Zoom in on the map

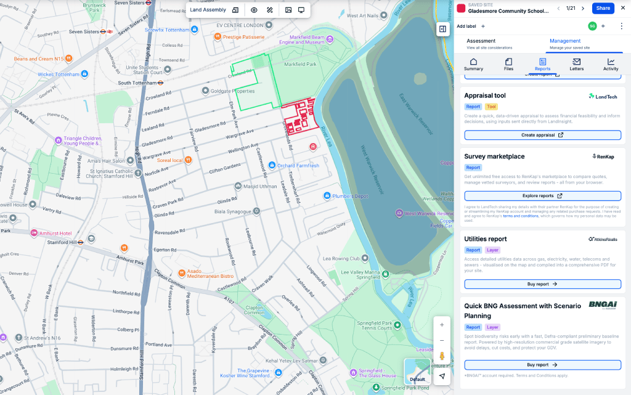click(x=442, y=325)
